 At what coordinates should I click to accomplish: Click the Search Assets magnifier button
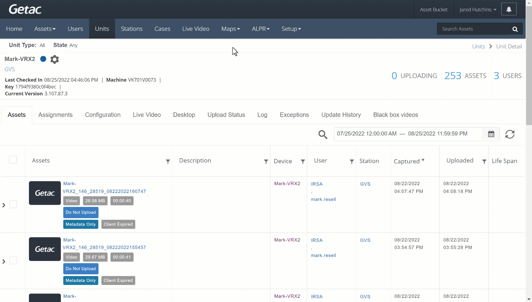coord(515,29)
